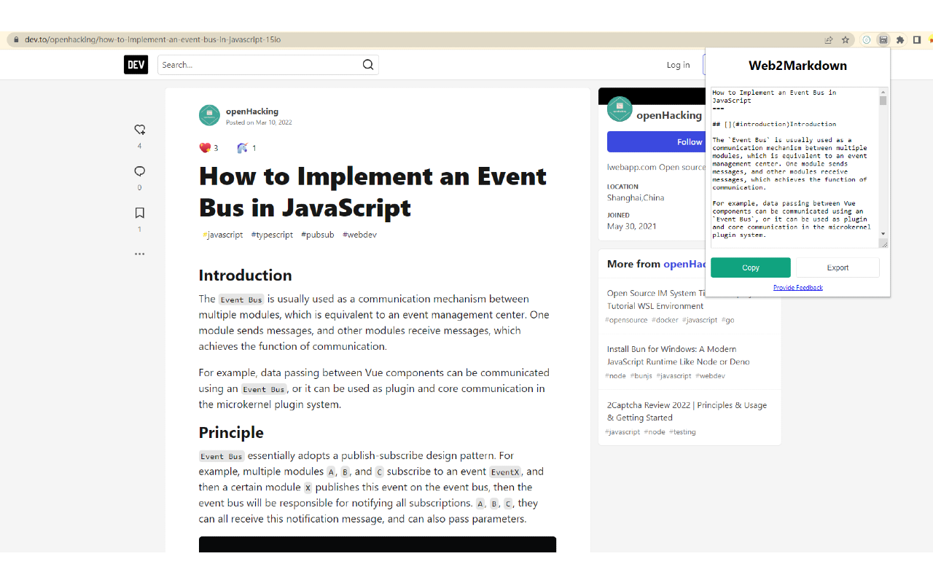Click openHacking's avatar in the article header
Image resolution: width=933 pixels, height=583 pixels.
[209, 115]
